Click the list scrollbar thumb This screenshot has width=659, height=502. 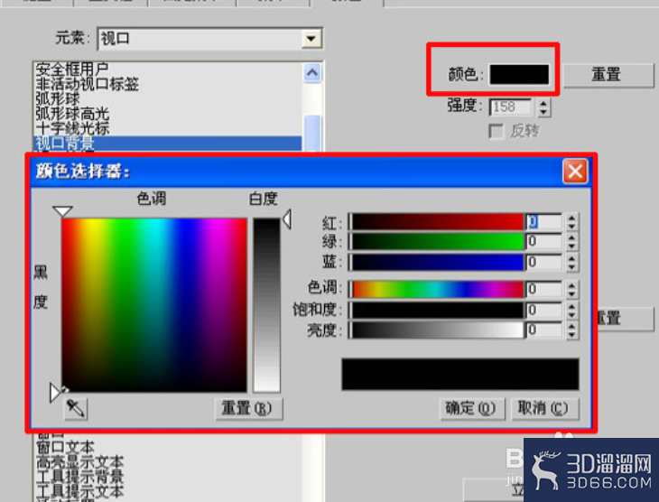(x=311, y=133)
